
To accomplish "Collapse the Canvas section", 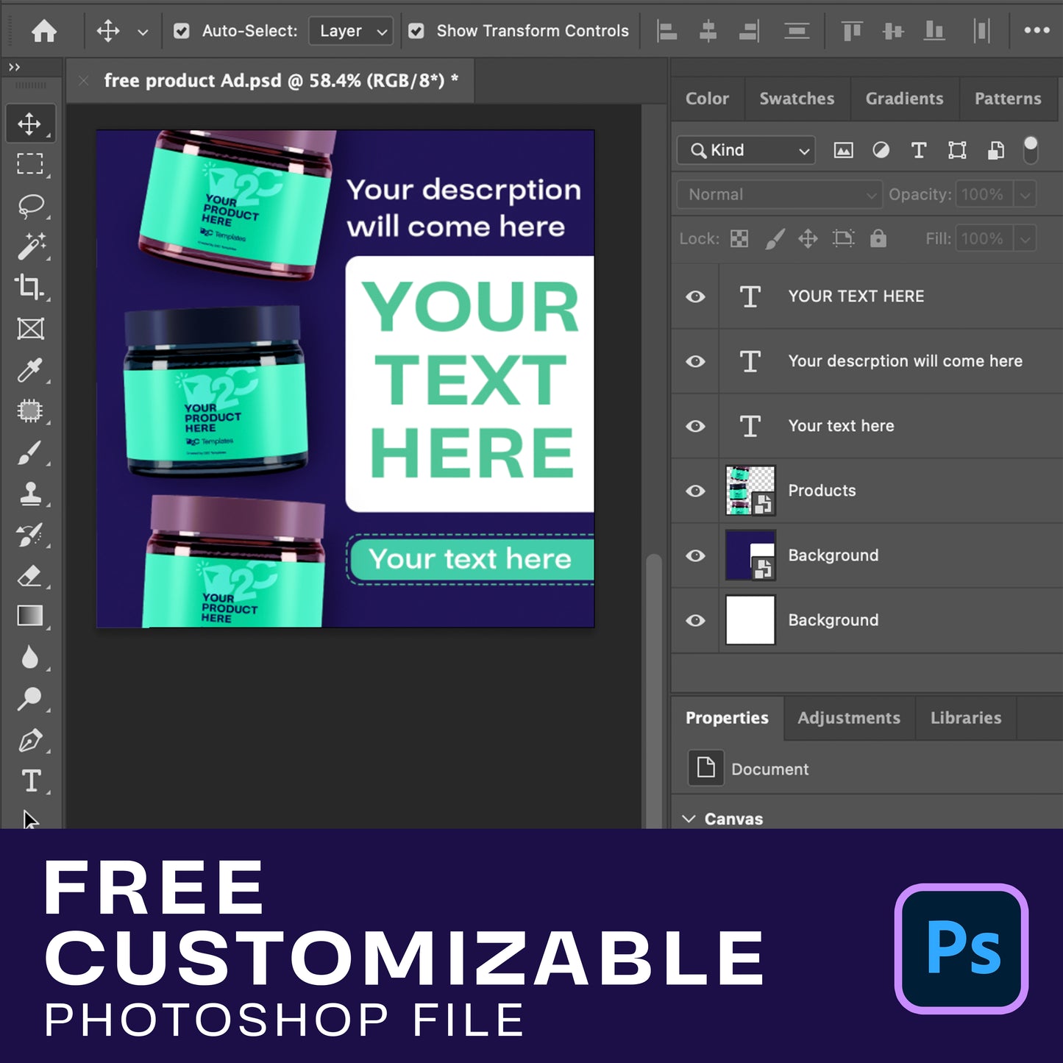I will 689,819.
